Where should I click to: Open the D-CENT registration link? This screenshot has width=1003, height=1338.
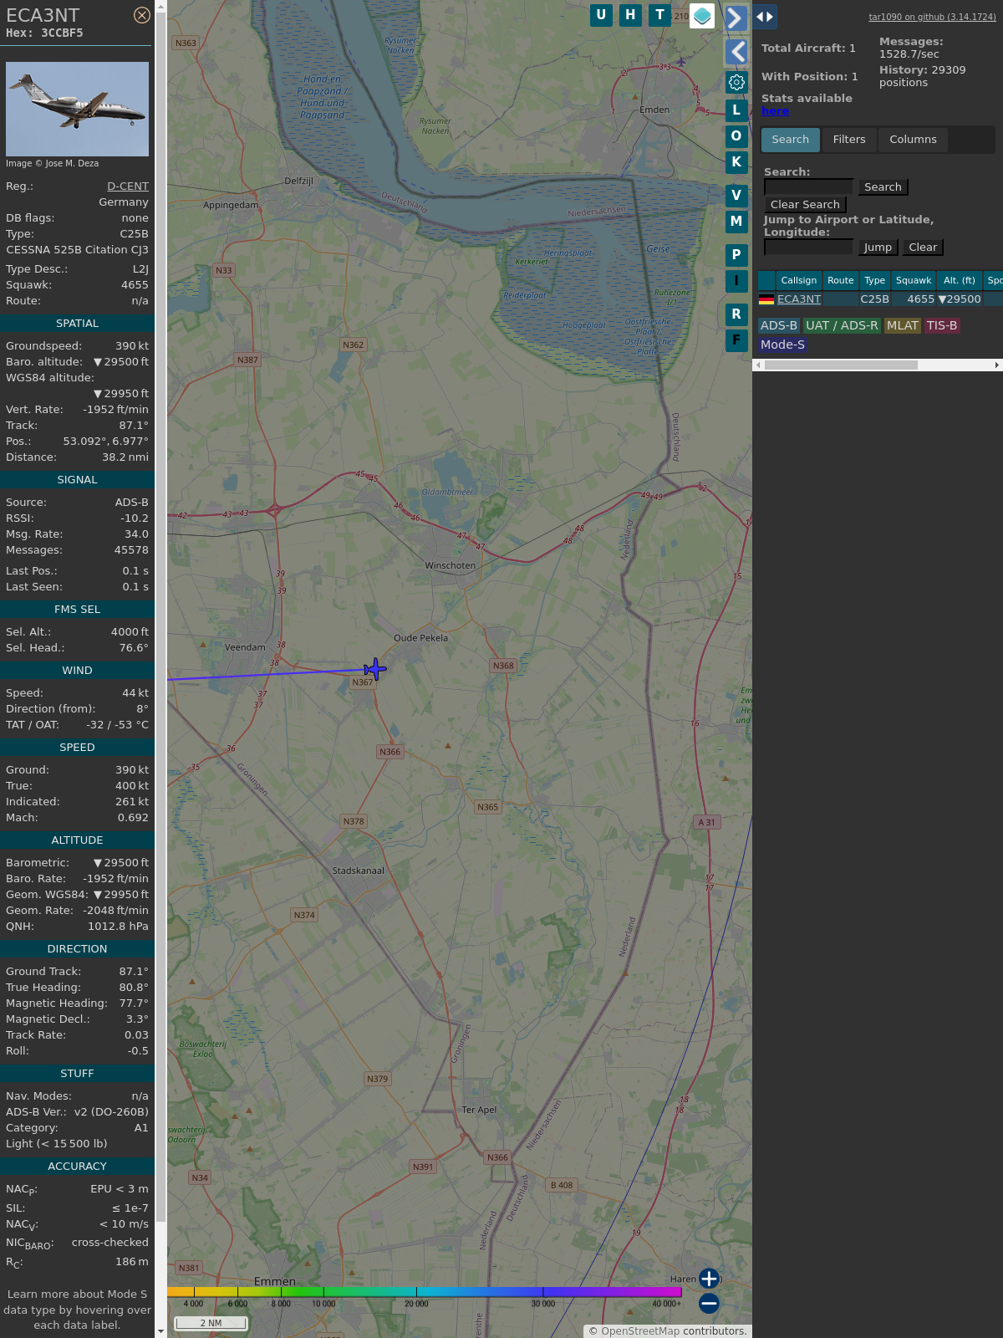128,186
